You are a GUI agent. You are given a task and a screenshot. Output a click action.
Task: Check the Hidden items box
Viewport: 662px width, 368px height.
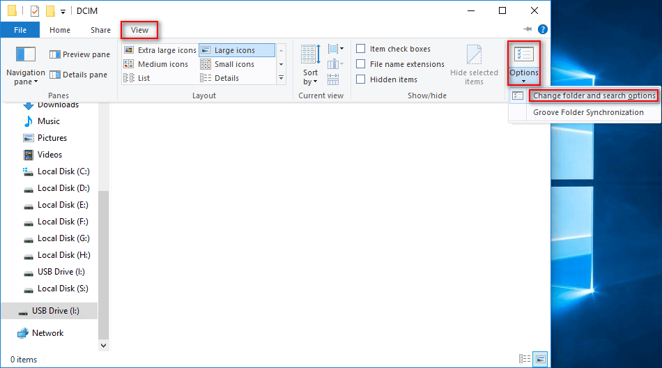361,79
